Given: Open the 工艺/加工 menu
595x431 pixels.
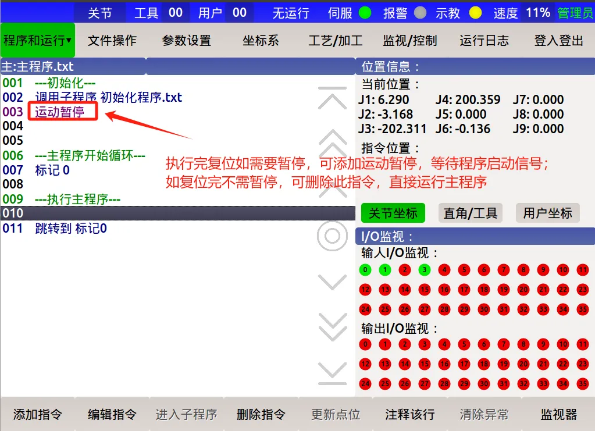Looking at the screenshot, I should pyautogui.click(x=336, y=40).
